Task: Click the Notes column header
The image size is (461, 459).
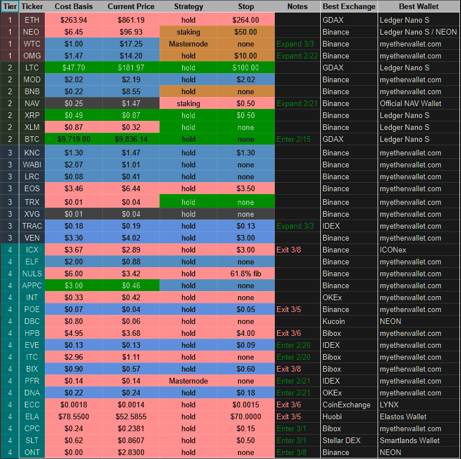Action: click(x=297, y=6)
